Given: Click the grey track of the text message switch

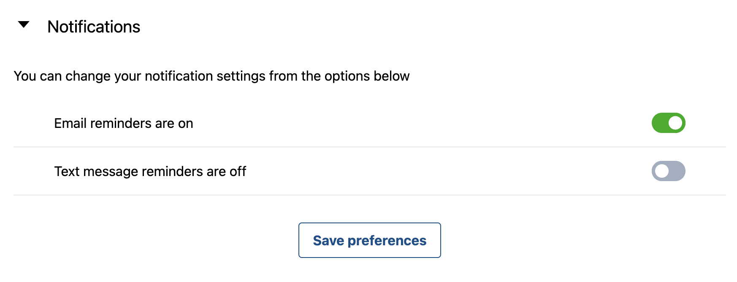Looking at the screenshot, I should (x=677, y=171).
